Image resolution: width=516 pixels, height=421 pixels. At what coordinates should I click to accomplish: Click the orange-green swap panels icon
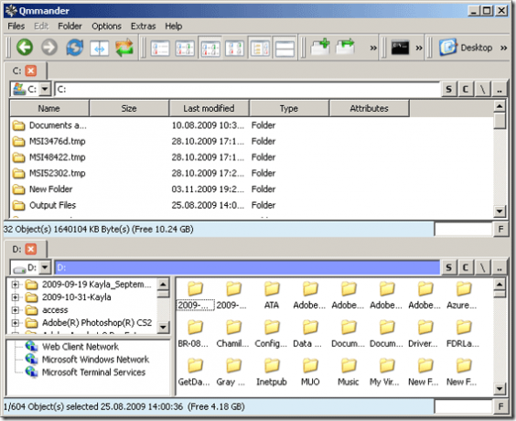[x=124, y=48]
